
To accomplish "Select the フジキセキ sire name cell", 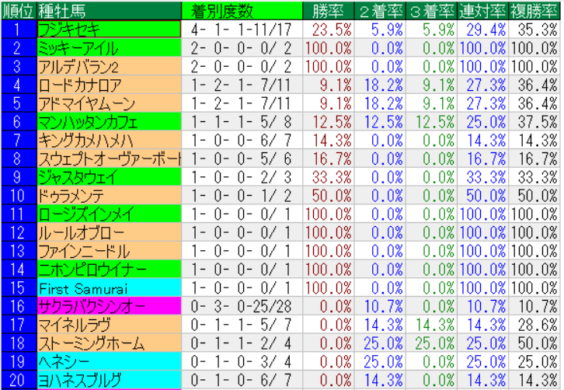I will click(x=108, y=30).
